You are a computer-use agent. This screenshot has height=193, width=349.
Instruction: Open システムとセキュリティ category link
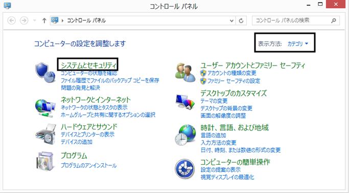[x=88, y=65]
